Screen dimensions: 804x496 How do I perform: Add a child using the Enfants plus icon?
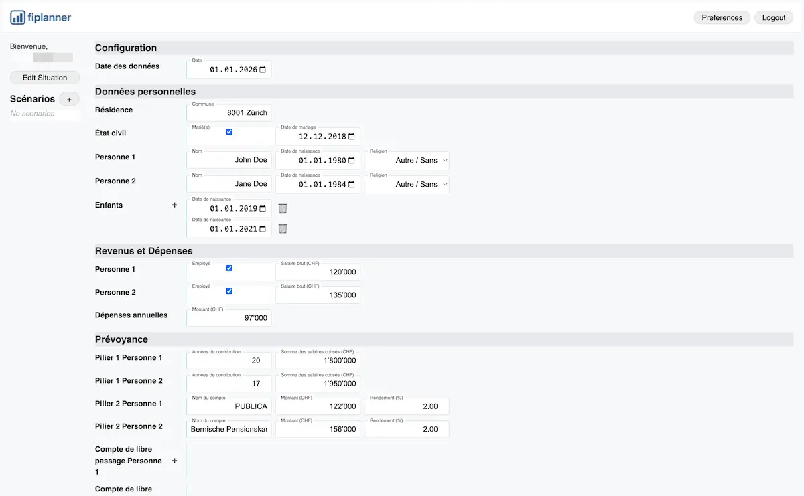click(x=174, y=205)
